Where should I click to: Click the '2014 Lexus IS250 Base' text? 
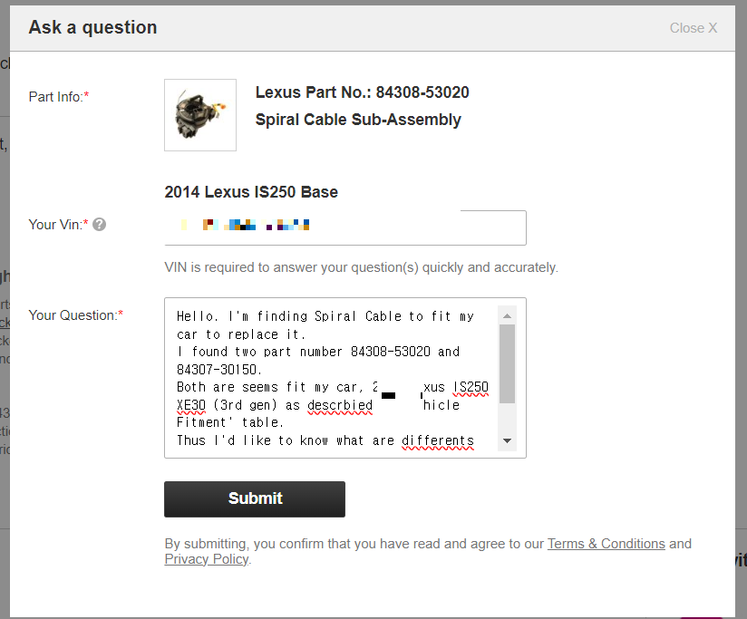click(x=251, y=192)
